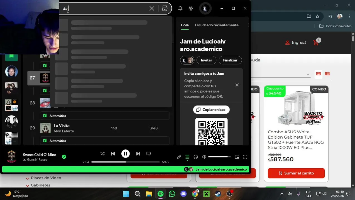Open the Combo ASUS White Edition product title
355x200 pixels.
pyautogui.click(x=296, y=140)
